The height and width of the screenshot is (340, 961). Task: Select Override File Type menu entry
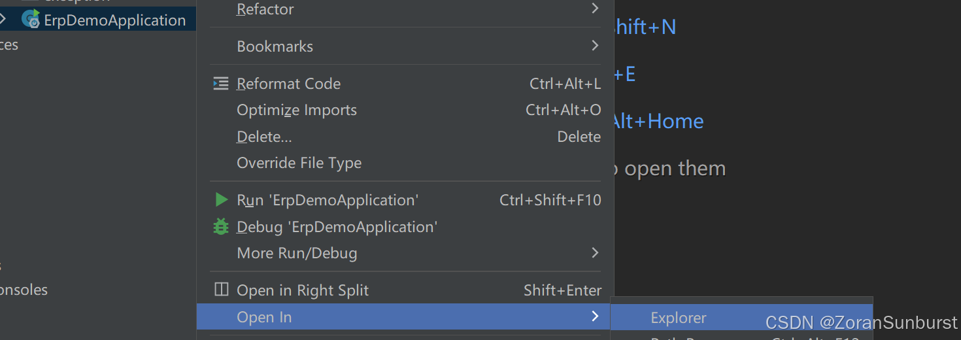(405, 163)
